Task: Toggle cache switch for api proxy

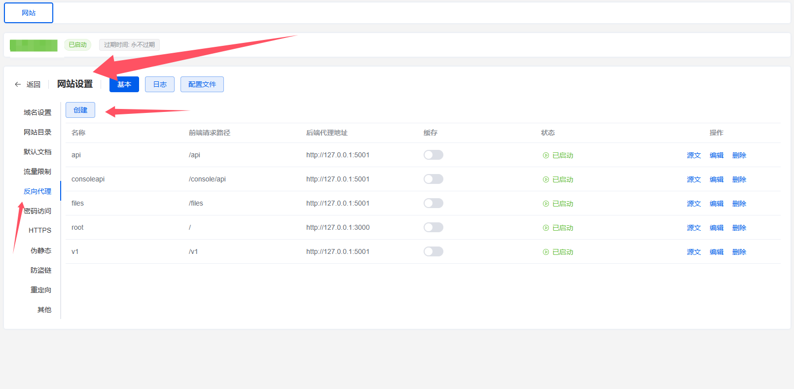Action: (433, 155)
